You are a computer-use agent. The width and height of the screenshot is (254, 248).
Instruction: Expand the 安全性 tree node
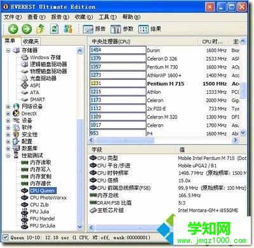[8, 134]
